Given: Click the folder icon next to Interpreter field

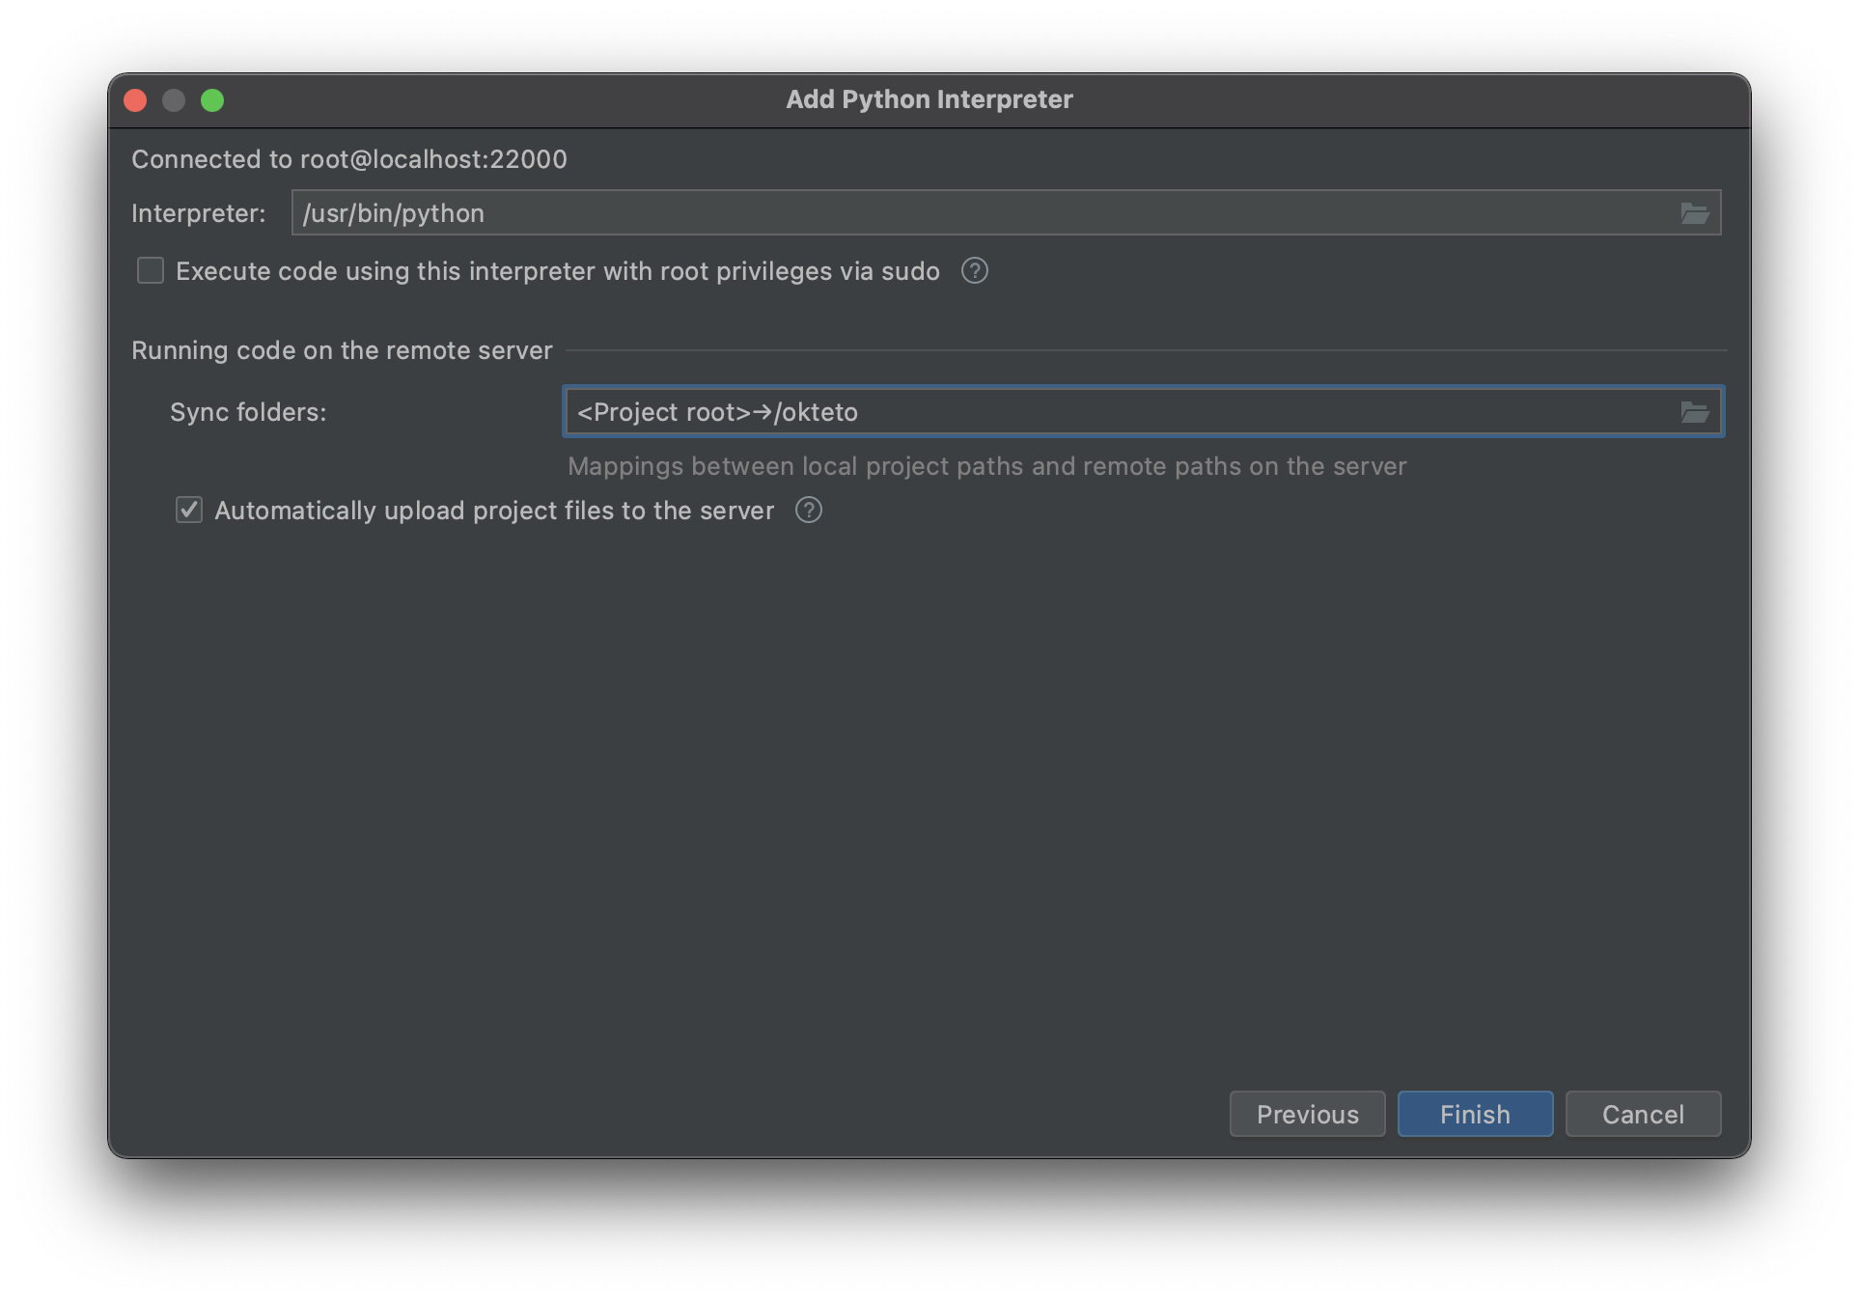Looking at the screenshot, I should pos(1695,212).
